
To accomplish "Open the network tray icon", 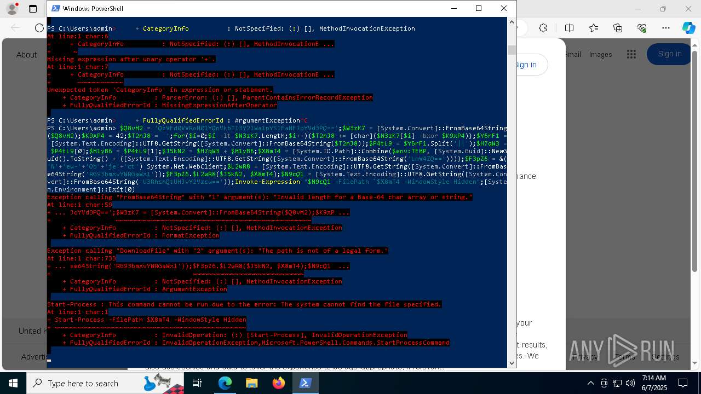I will point(617,383).
